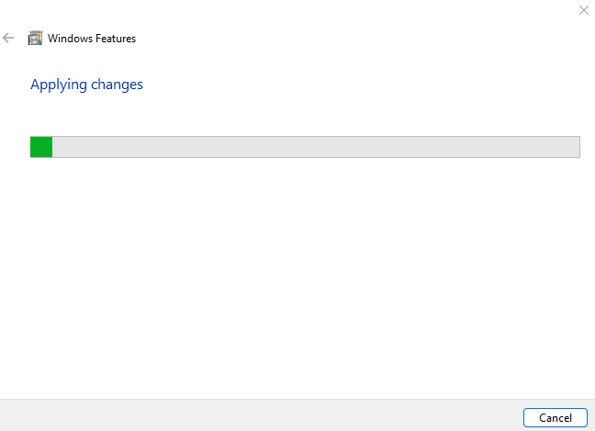Click the middle of the progress bar
Viewport: 595px width, 431px height.
[x=305, y=147]
